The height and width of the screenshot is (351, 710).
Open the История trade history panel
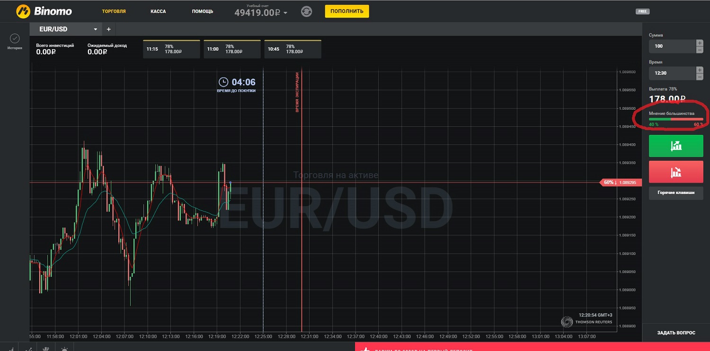(x=15, y=41)
